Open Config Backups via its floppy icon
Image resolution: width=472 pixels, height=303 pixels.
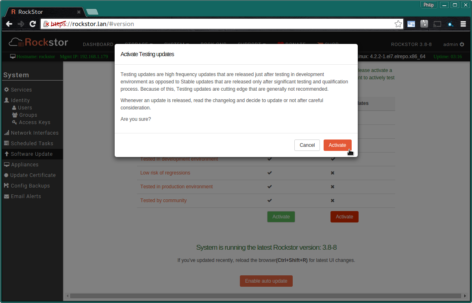(x=7, y=185)
